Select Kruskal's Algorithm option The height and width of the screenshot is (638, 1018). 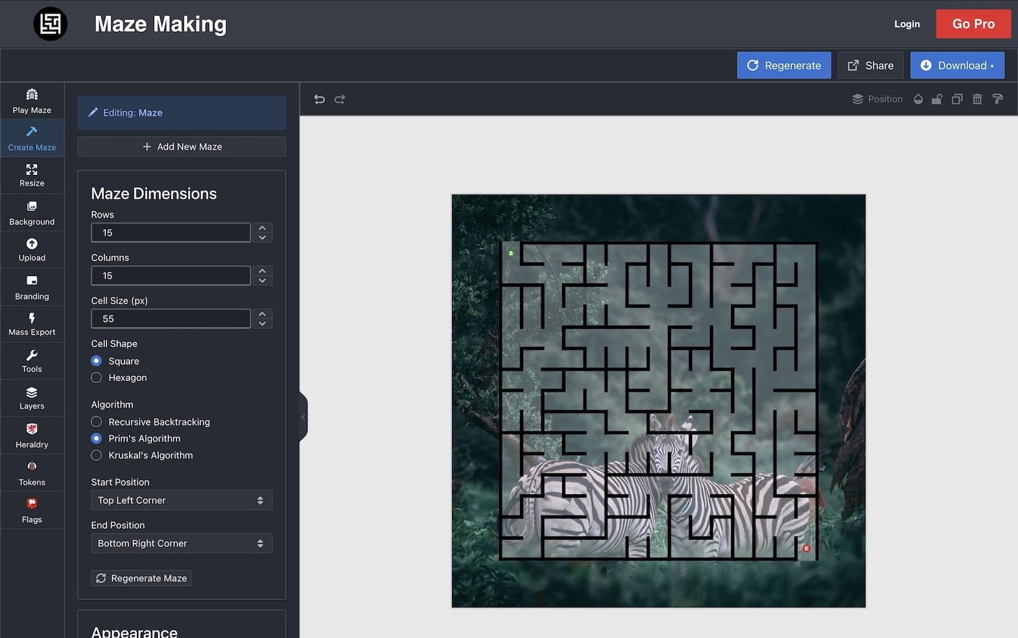click(x=96, y=455)
